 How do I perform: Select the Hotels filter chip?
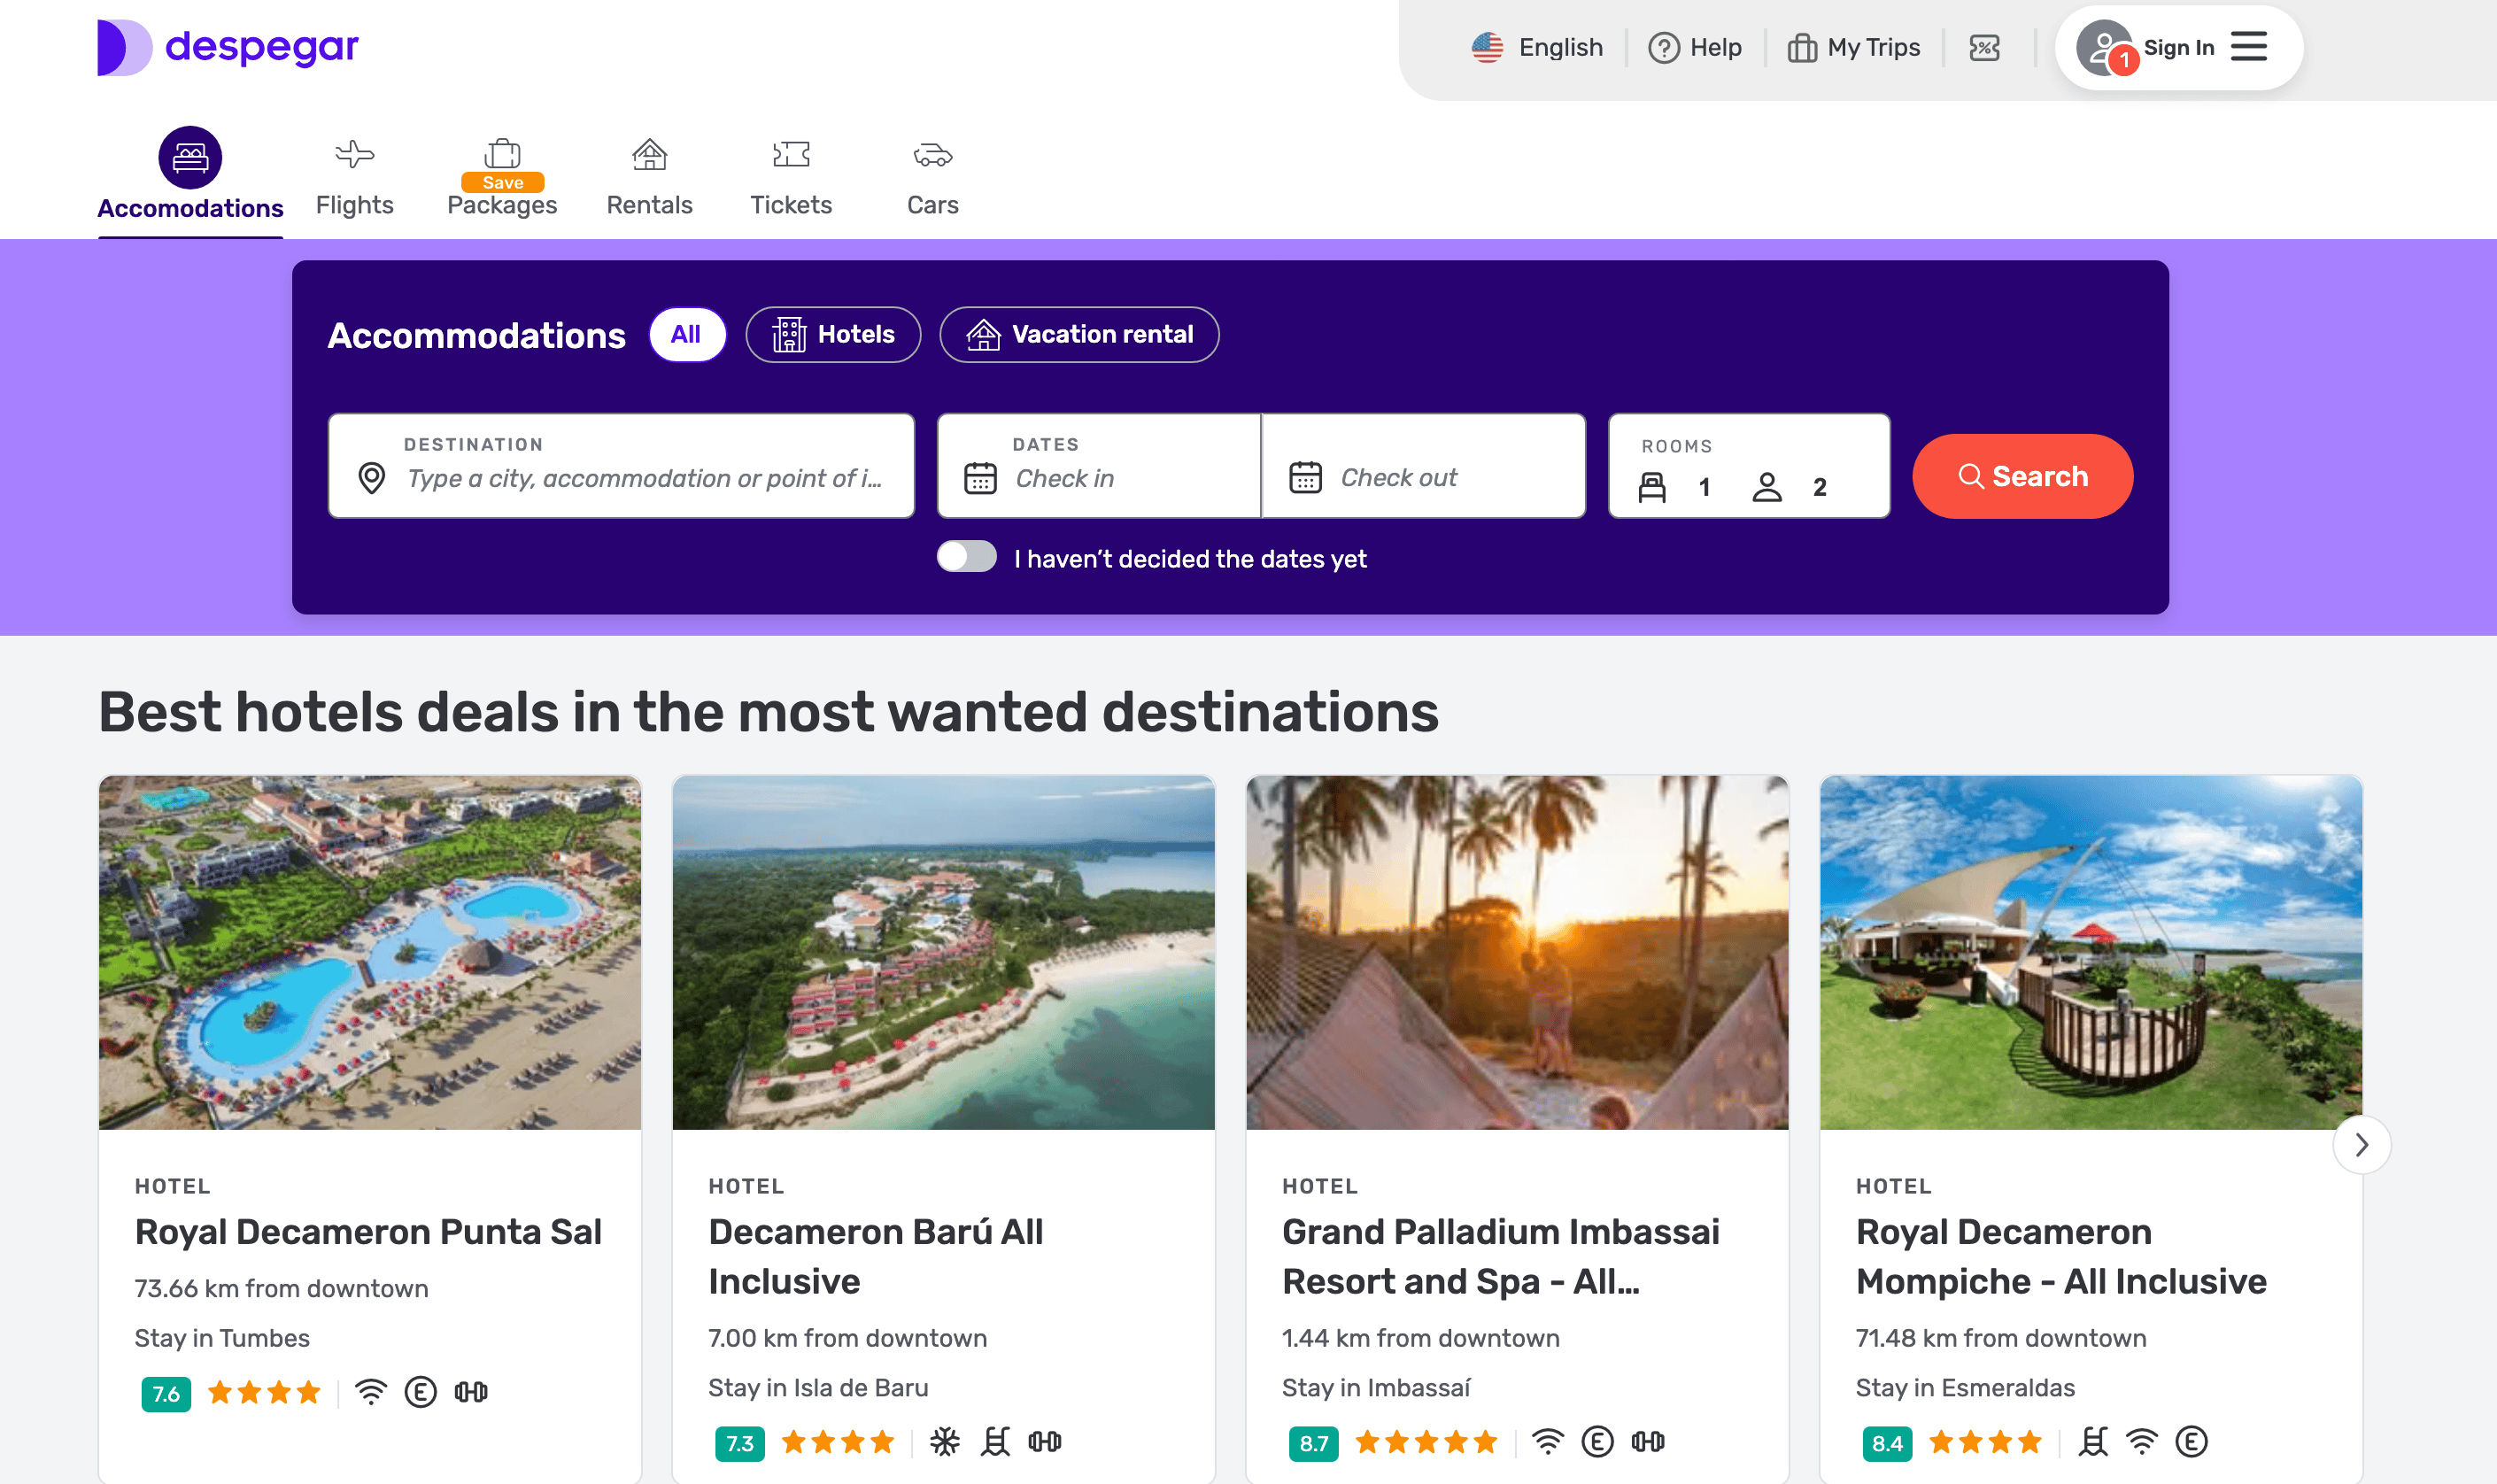pyautogui.click(x=833, y=335)
